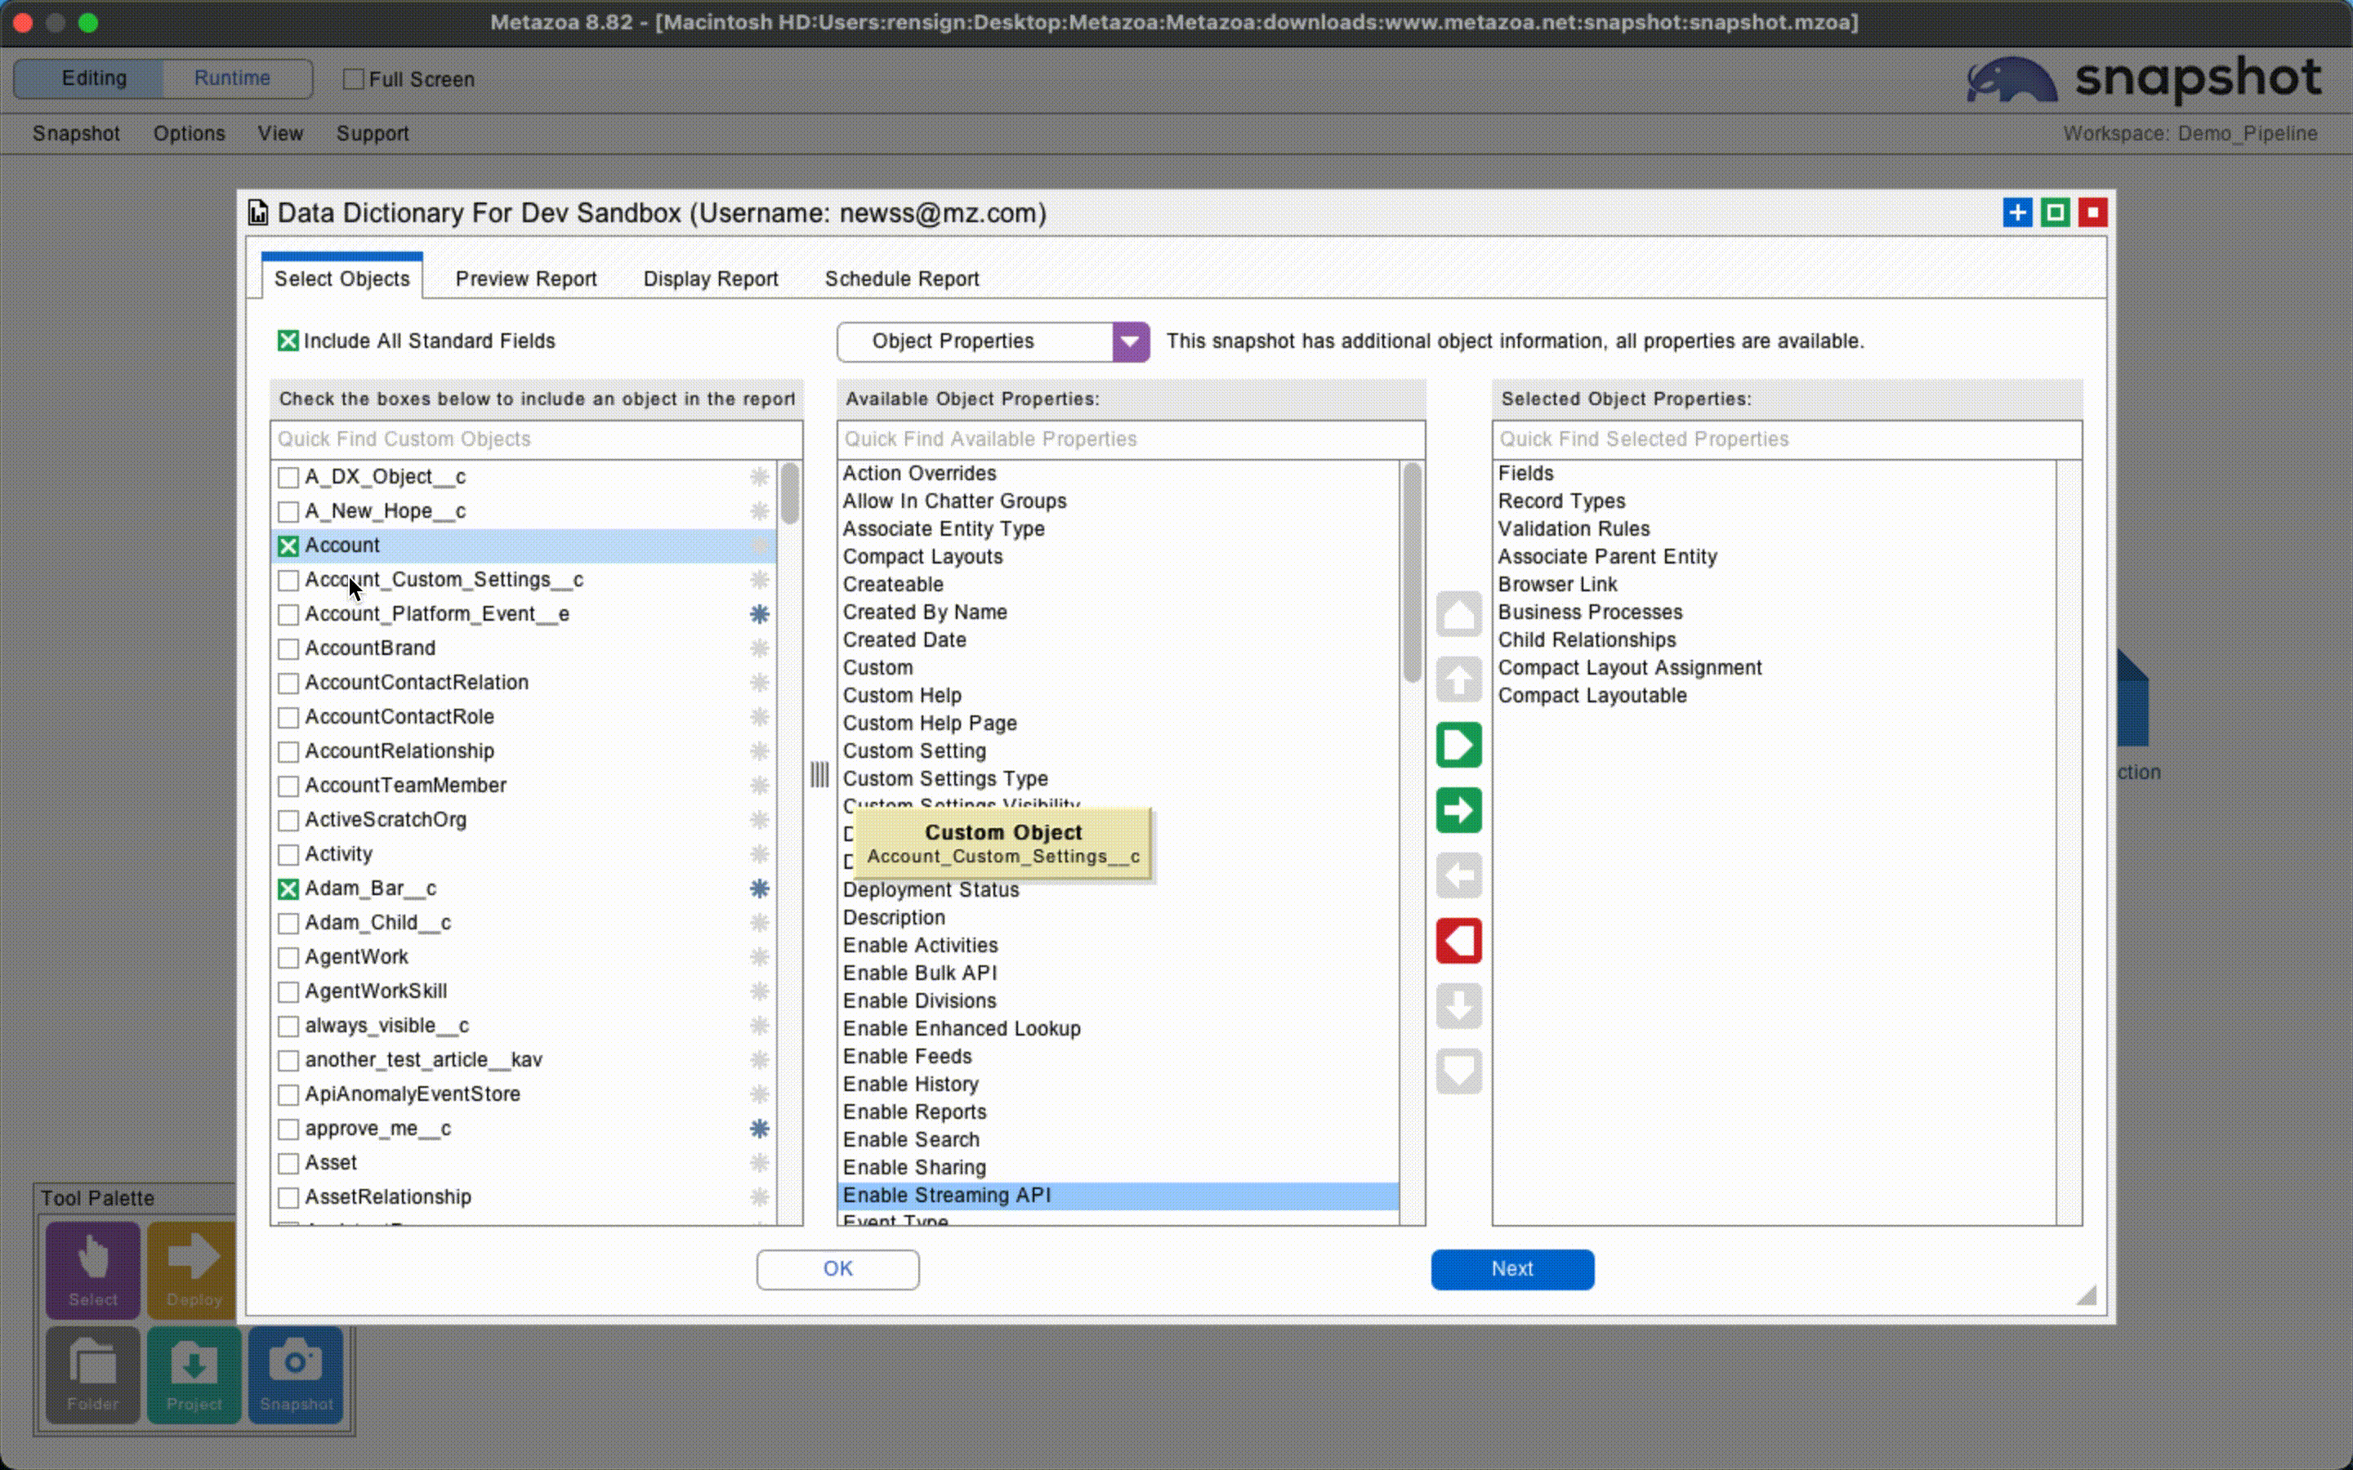Select Enable Streaming API property
Screen dimensions: 2353x1470
tap(1118, 1196)
